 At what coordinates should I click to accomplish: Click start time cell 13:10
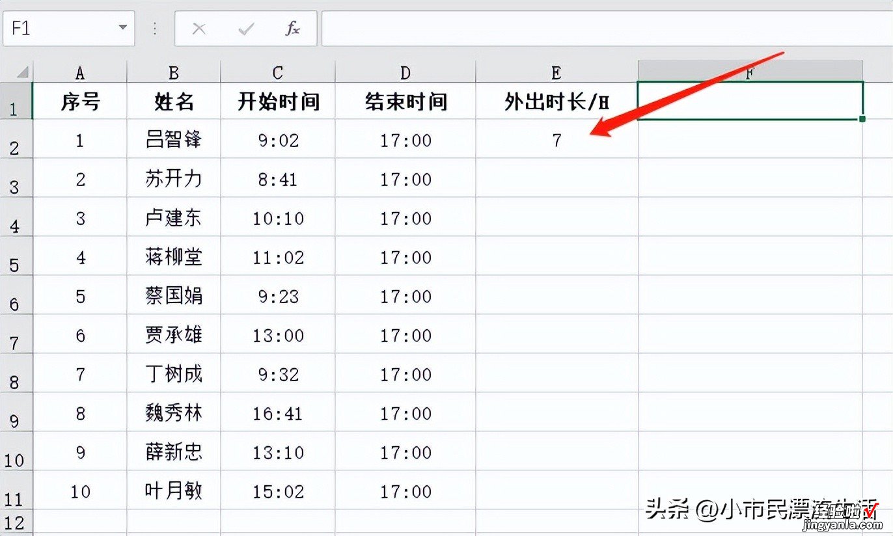[x=278, y=451]
